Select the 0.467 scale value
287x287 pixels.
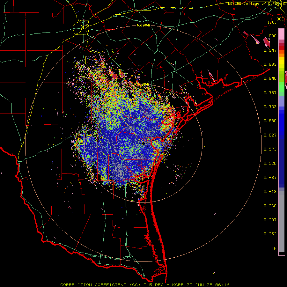[x=270, y=178]
